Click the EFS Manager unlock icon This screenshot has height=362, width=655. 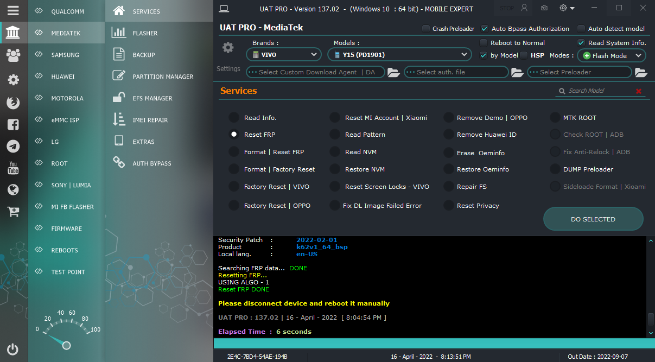[x=119, y=98]
